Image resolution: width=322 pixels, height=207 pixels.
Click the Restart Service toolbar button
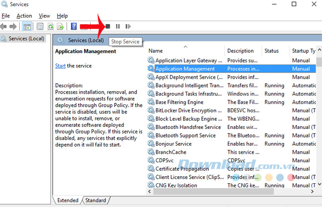click(128, 26)
